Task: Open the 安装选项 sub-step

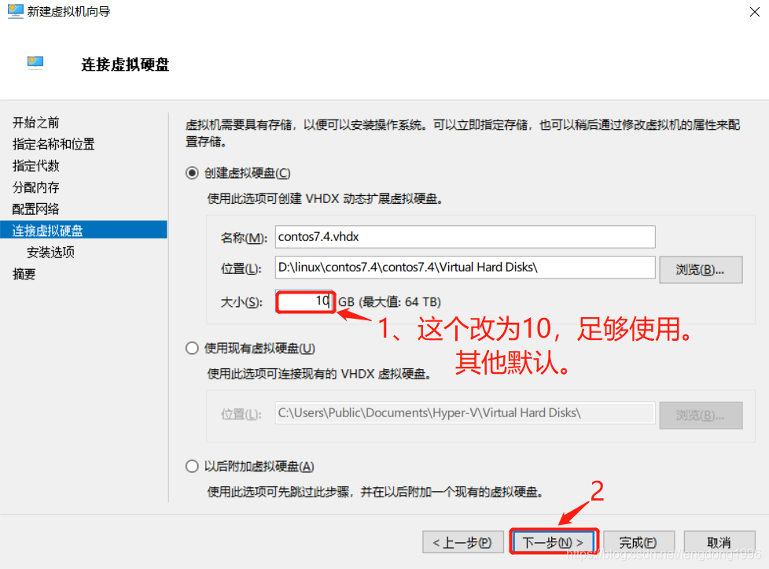Action: click(x=50, y=253)
